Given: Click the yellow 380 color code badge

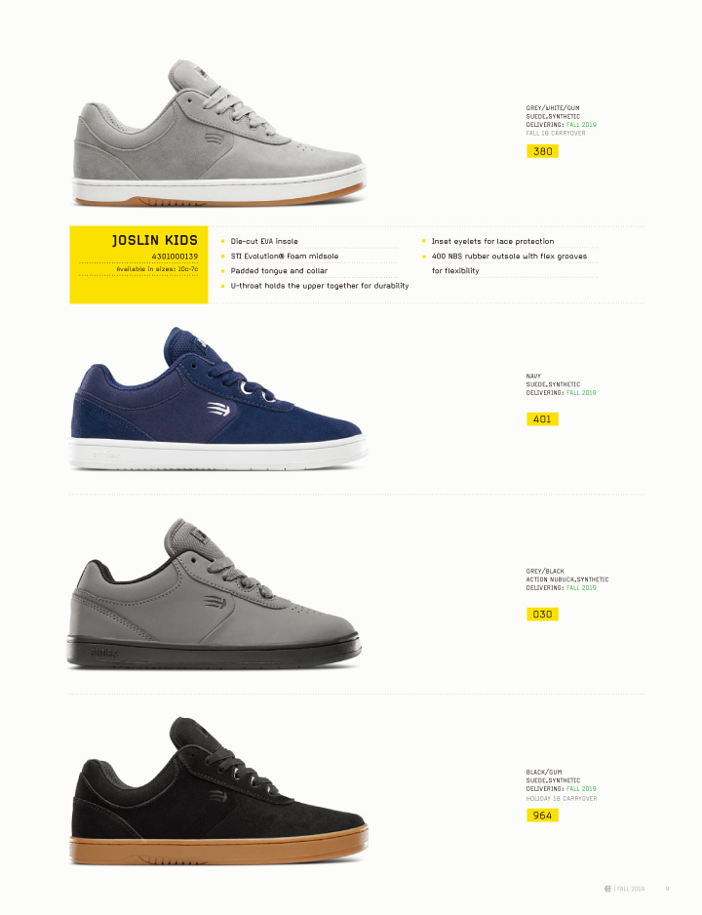Looking at the screenshot, I should click(542, 151).
